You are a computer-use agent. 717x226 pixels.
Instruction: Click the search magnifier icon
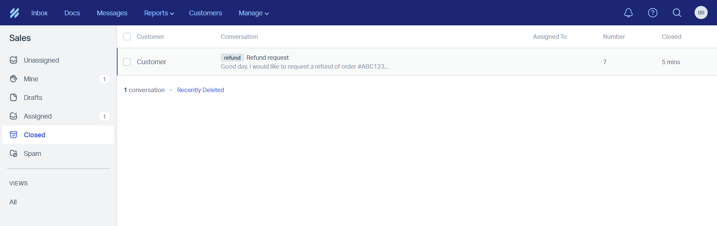click(677, 13)
